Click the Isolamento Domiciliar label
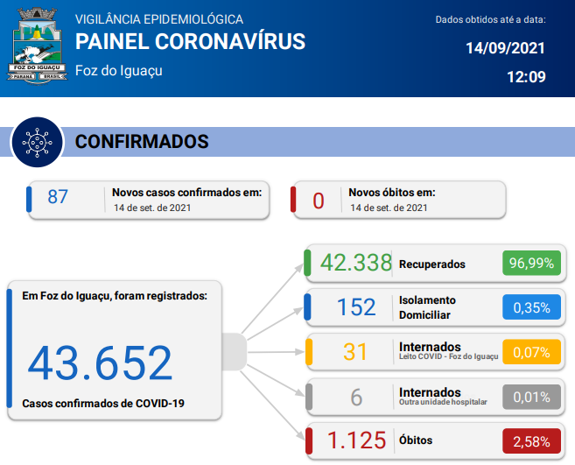Viewport: 575px width, 465px height. 427,307
